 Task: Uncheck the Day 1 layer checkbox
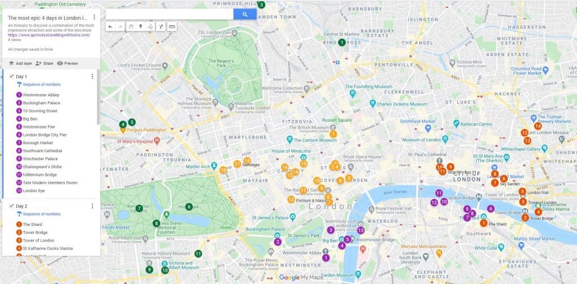tap(11, 77)
